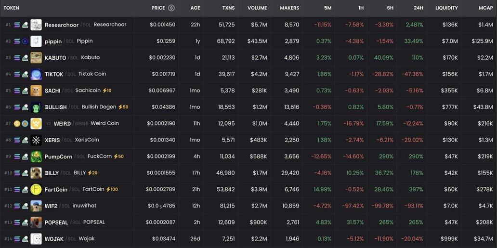Sort by the LIQUIDITY column header
The height and width of the screenshot is (248, 497).
click(x=446, y=8)
